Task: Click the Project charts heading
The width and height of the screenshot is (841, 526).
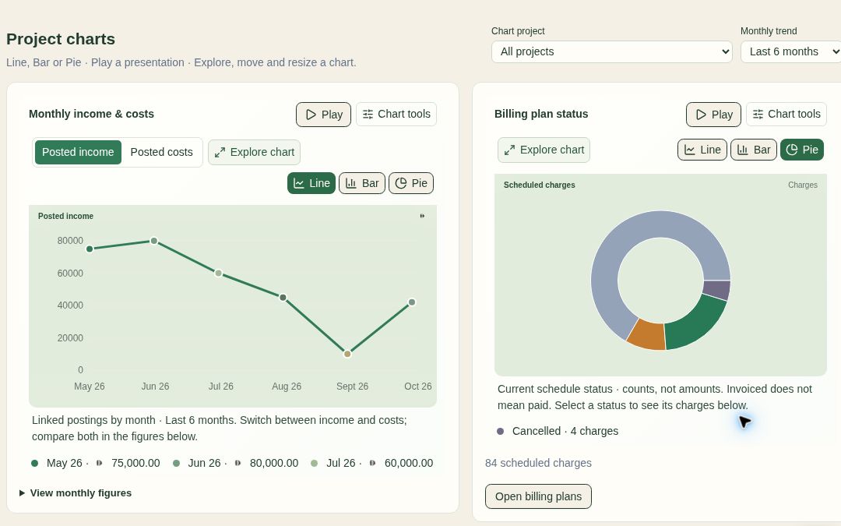Action: tap(61, 39)
